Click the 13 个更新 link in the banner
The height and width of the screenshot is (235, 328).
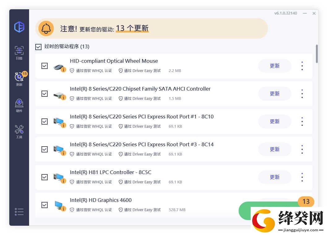click(x=132, y=28)
